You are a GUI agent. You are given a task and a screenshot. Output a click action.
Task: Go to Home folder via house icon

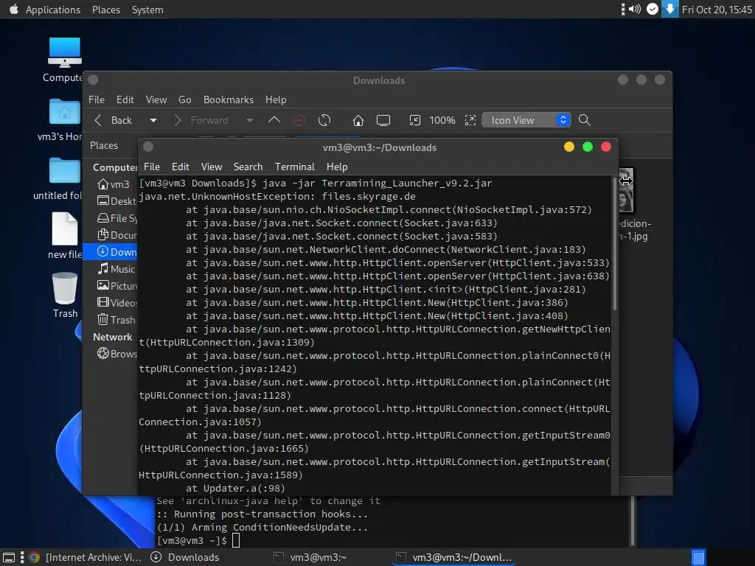358,120
